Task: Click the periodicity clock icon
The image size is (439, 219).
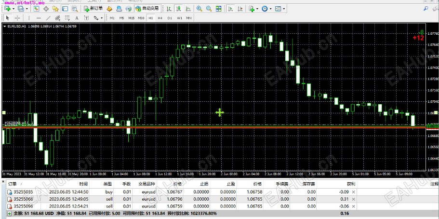Action: 265,9
